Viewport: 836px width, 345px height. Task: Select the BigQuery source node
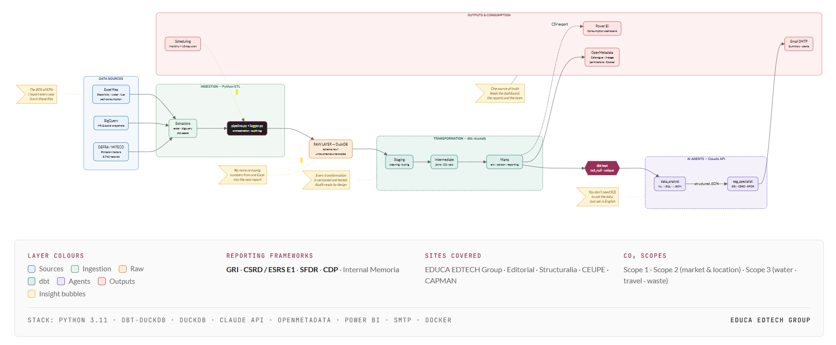111,123
